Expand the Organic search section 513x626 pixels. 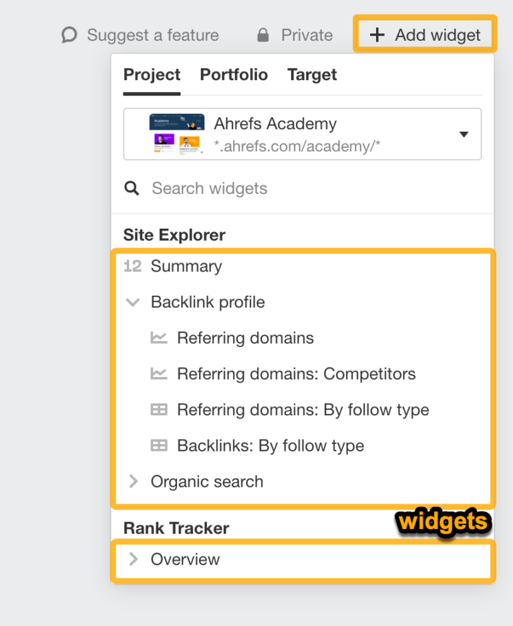point(132,481)
